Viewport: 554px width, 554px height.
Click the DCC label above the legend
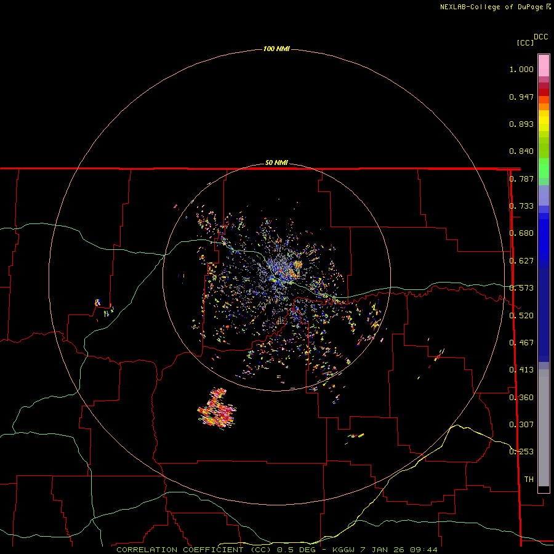[x=540, y=37]
